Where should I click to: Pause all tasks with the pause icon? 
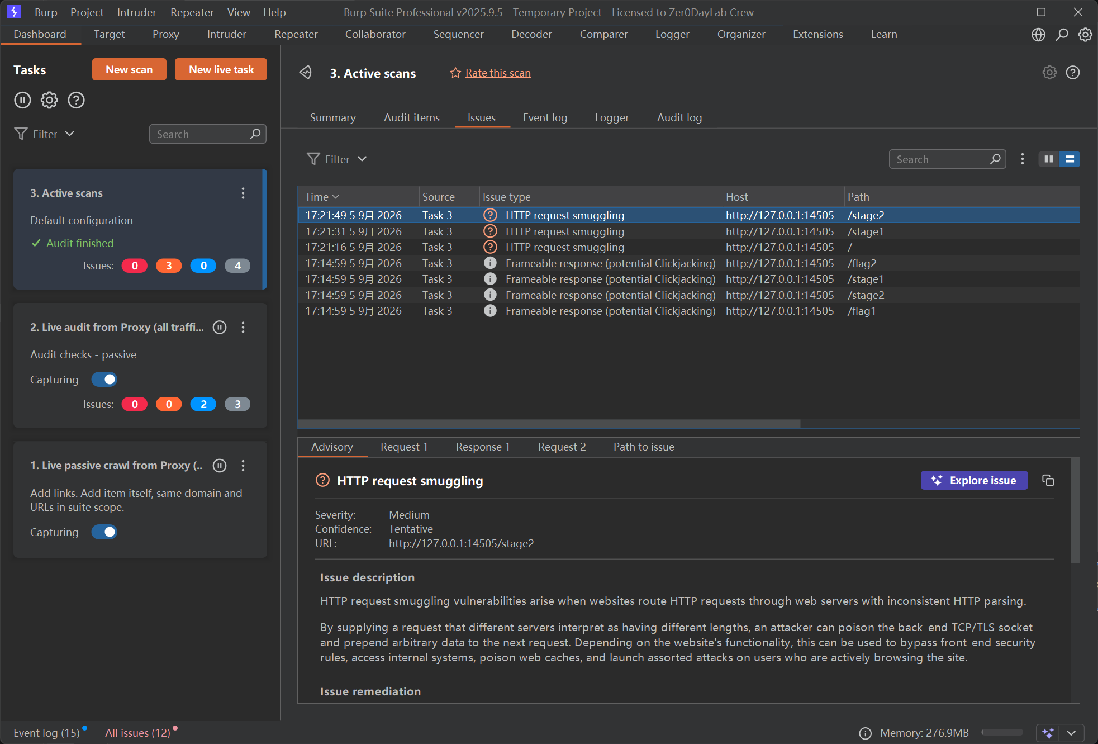[x=22, y=100]
